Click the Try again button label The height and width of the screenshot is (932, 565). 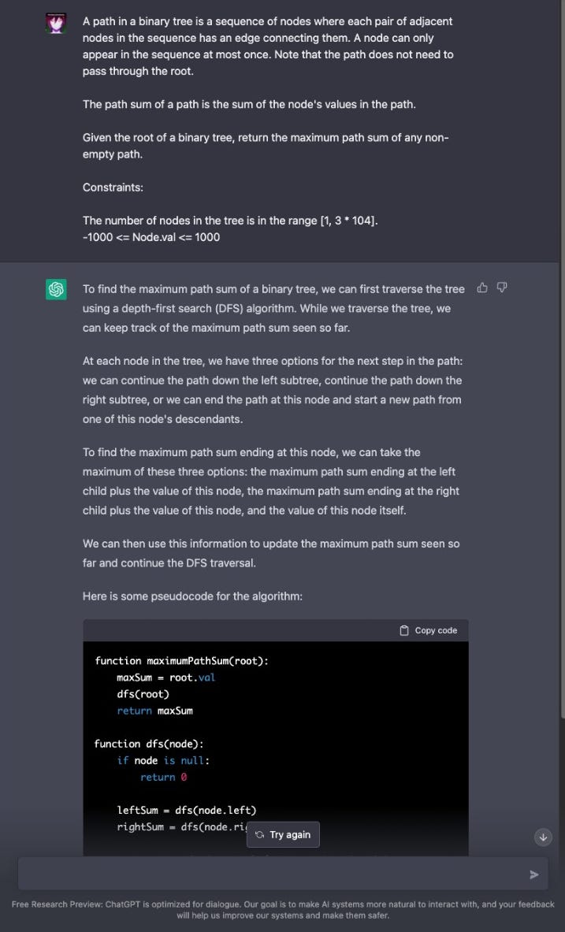pos(290,834)
